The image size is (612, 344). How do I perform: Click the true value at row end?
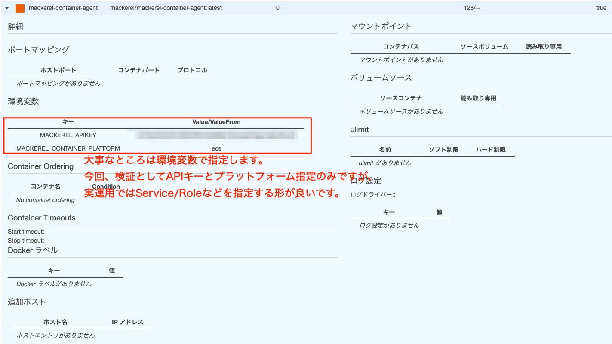tap(601, 7)
